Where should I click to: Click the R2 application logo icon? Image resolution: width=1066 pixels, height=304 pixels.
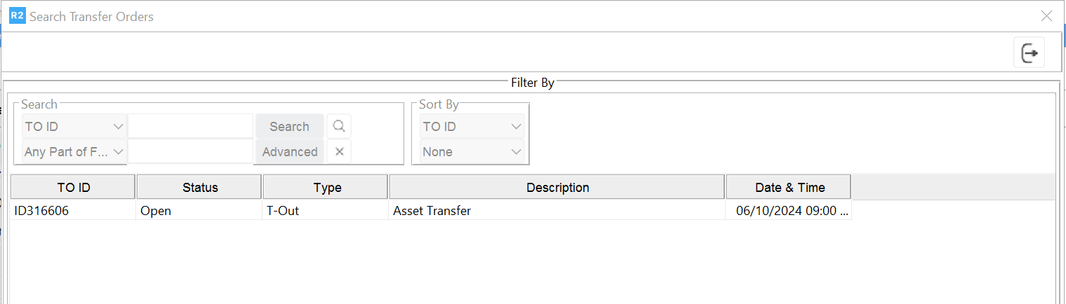[18, 16]
